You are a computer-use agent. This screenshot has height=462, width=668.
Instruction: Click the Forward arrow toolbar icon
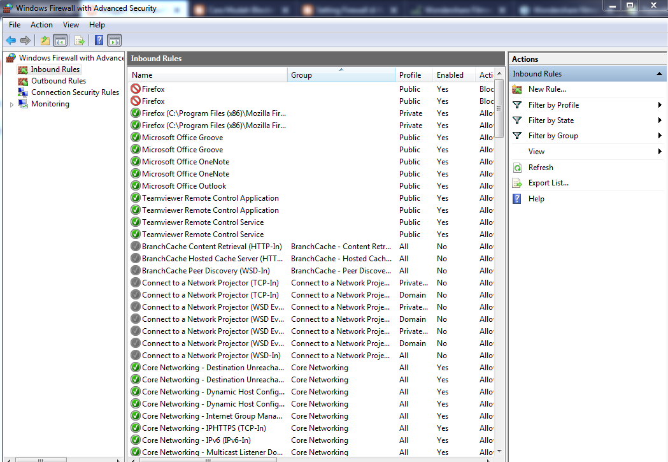tap(25, 41)
